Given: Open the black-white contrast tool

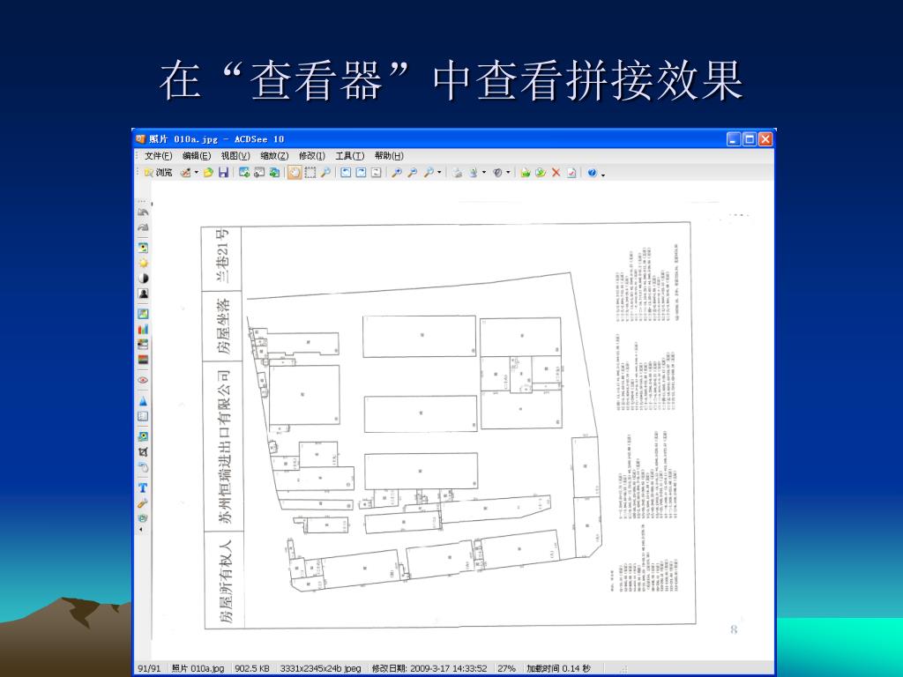Looking at the screenshot, I should tap(143, 278).
